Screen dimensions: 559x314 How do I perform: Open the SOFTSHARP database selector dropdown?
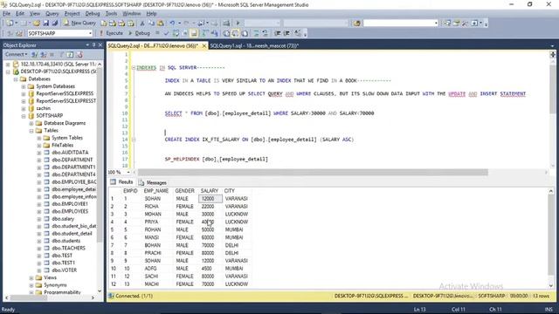(x=90, y=33)
